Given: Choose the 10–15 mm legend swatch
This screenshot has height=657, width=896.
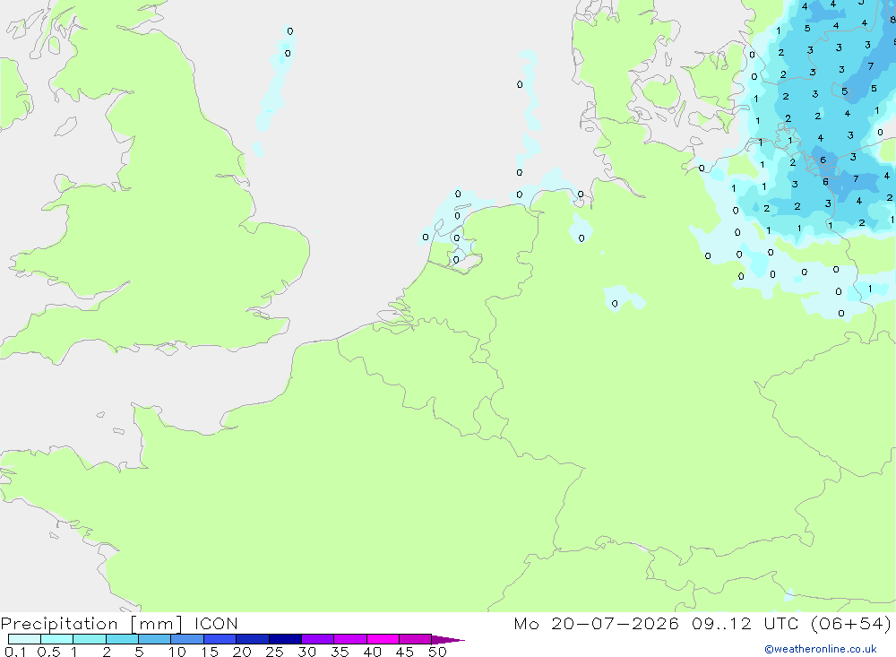Looking at the screenshot, I should (187, 639).
